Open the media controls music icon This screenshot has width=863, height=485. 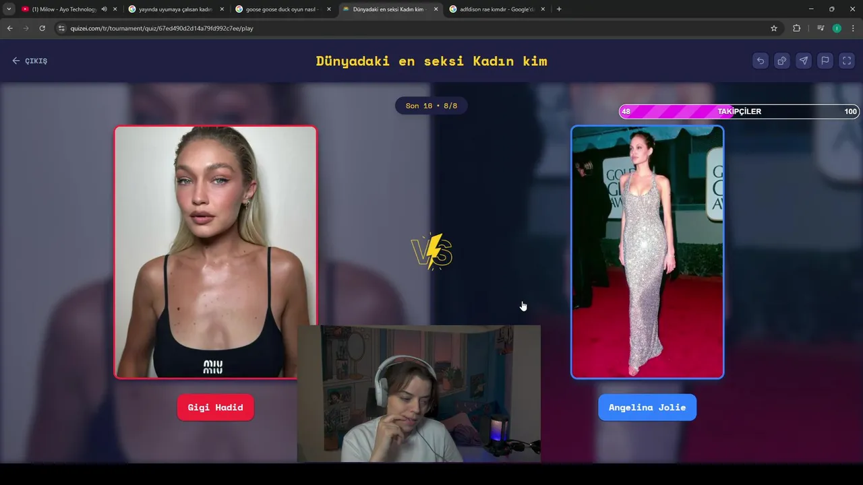[x=821, y=28]
